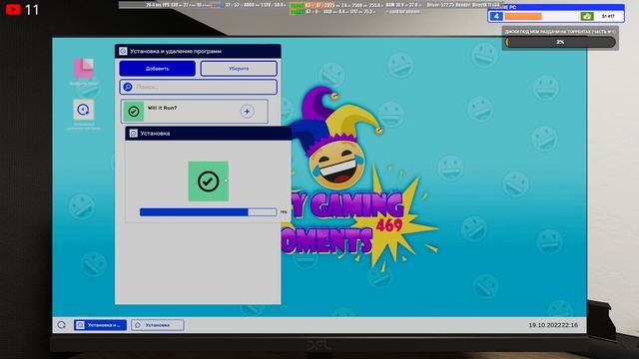Click the search magnifier icon in the search field
The width and height of the screenshot is (639, 359).
pos(128,87)
